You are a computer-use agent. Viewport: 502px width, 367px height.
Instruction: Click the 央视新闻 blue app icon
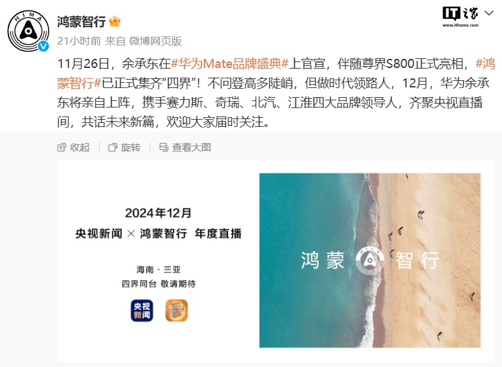(142, 311)
